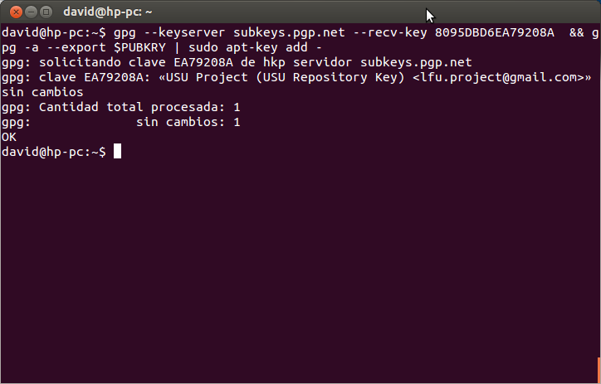Screen dimensions: 601x384
Task: Click 'hkp servidor subkeys.pgp.net' text
Action: pyautogui.click(x=368, y=63)
